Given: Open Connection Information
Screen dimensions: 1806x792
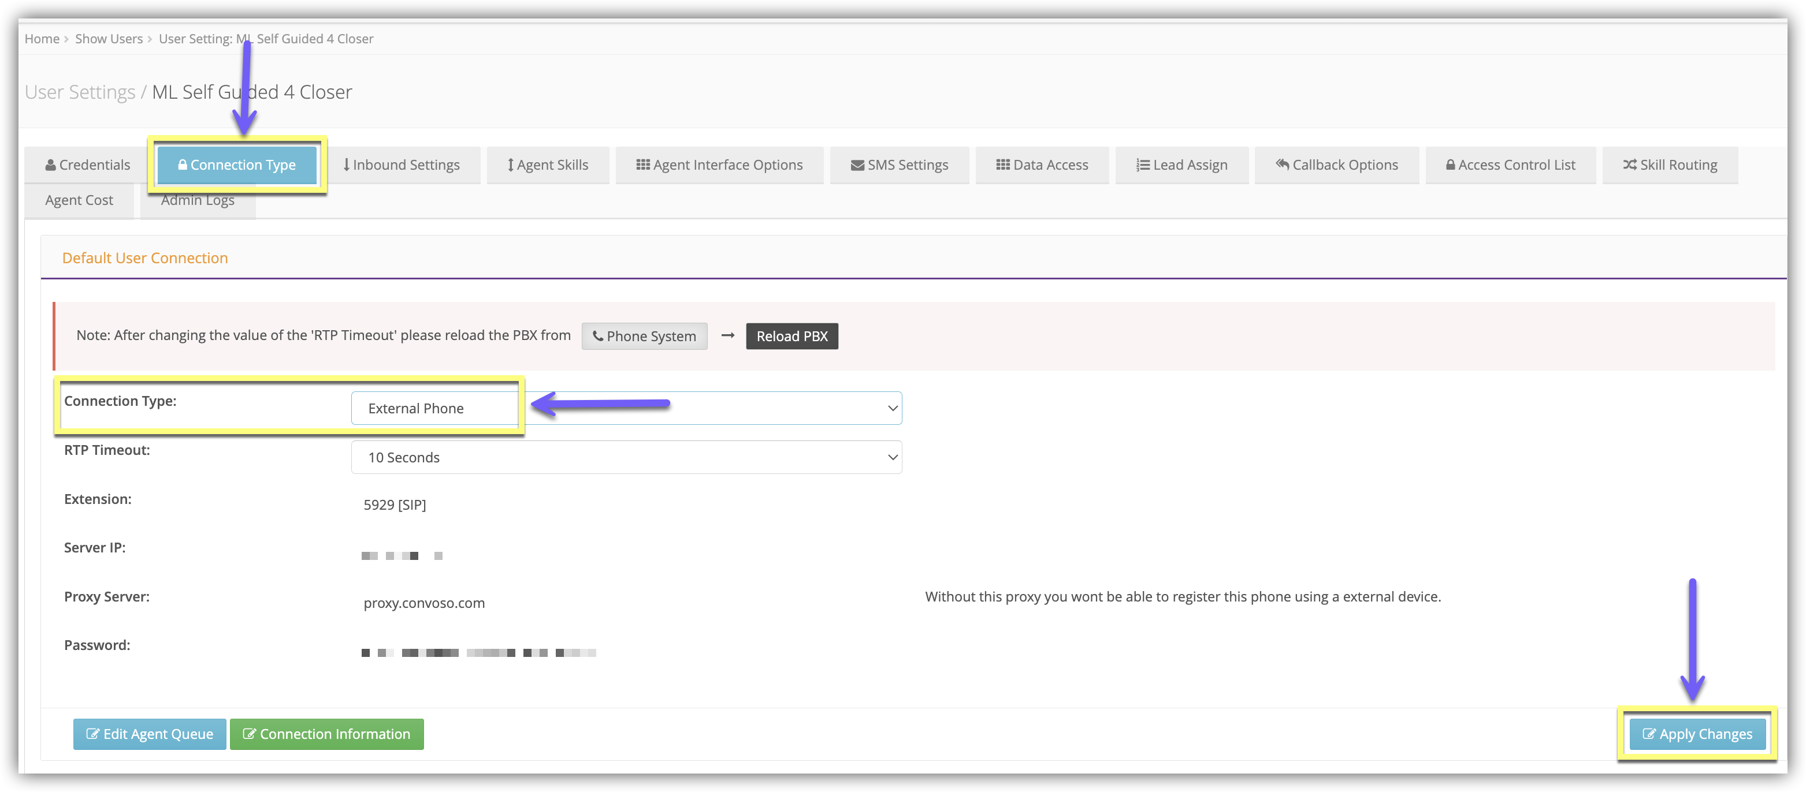Looking at the screenshot, I should point(326,734).
